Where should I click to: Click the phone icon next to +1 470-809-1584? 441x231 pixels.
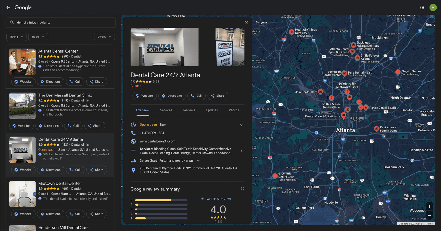coord(133,133)
